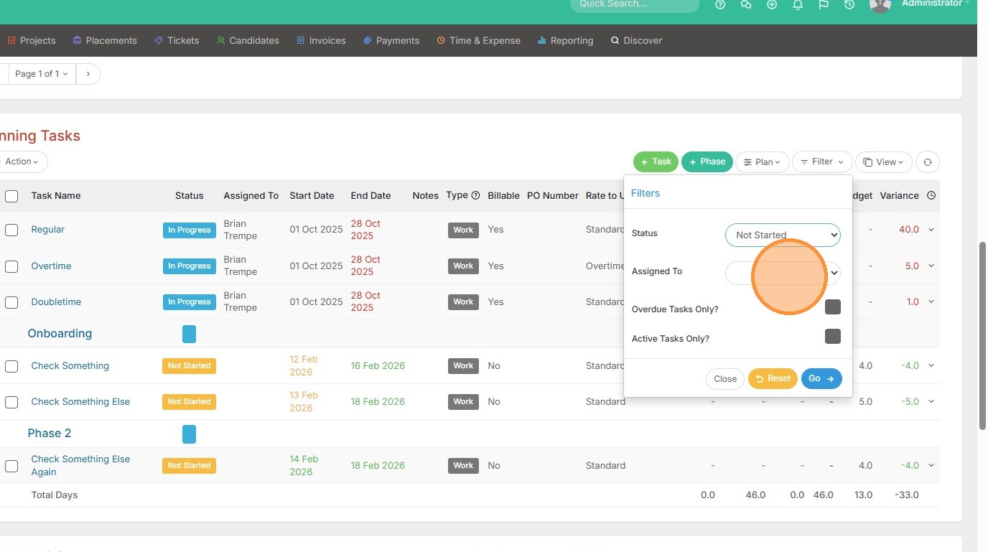Go to Payments
The width and height of the screenshot is (988, 552).
(391, 41)
